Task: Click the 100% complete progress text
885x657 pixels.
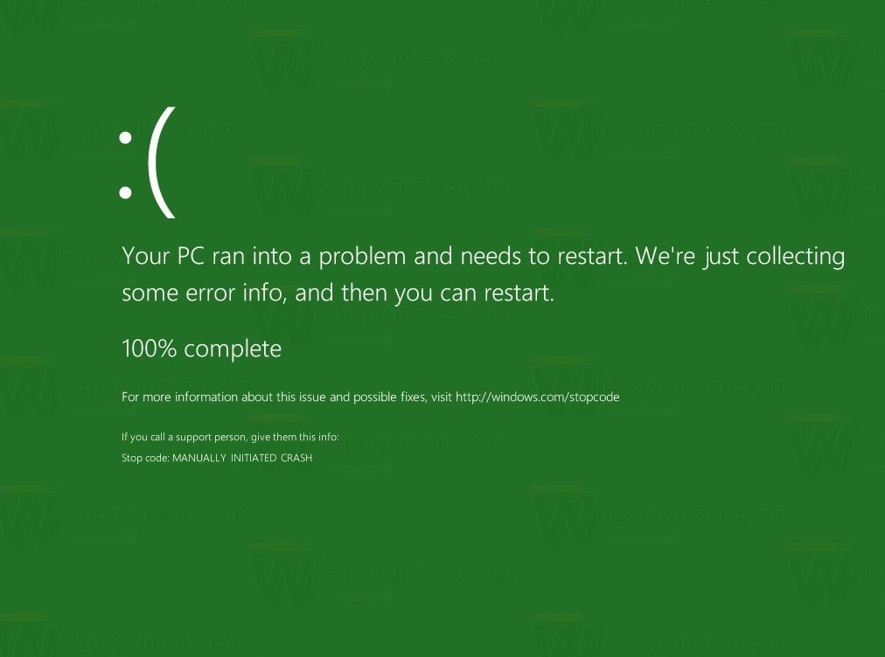Action: 201,349
